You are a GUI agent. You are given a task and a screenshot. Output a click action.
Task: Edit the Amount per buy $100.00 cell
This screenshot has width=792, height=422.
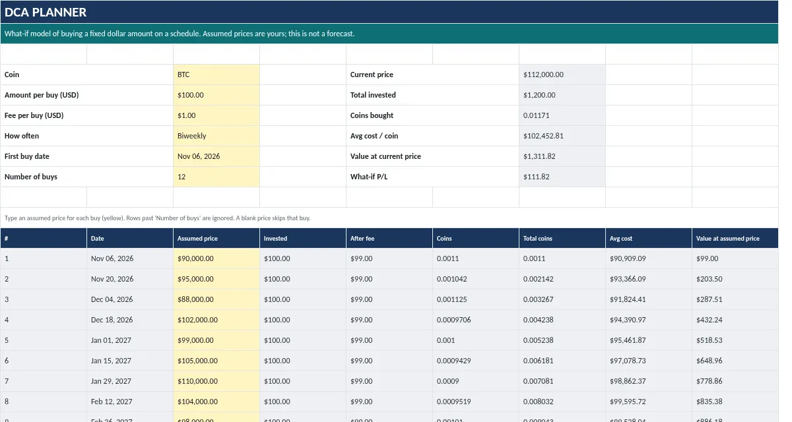coord(216,95)
